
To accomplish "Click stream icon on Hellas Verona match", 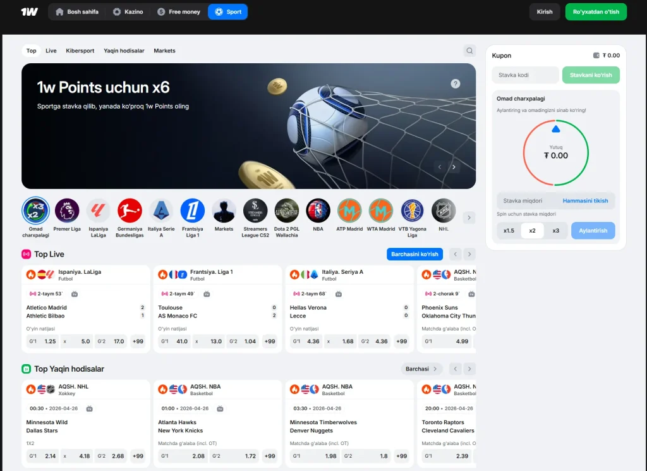I will pyautogui.click(x=339, y=294).
